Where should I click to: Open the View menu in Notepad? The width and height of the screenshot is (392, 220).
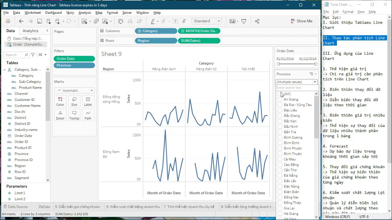361,12
